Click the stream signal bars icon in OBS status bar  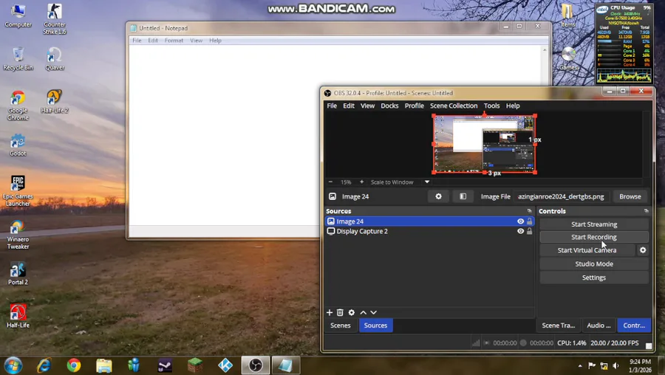476,343
